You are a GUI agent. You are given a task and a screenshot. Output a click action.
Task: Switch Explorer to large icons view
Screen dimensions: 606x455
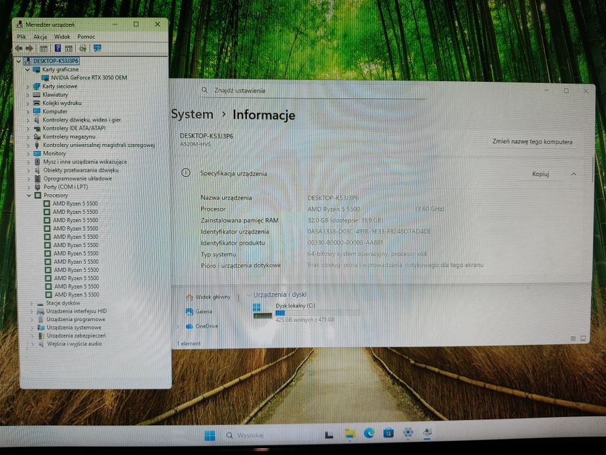point(583,339)
